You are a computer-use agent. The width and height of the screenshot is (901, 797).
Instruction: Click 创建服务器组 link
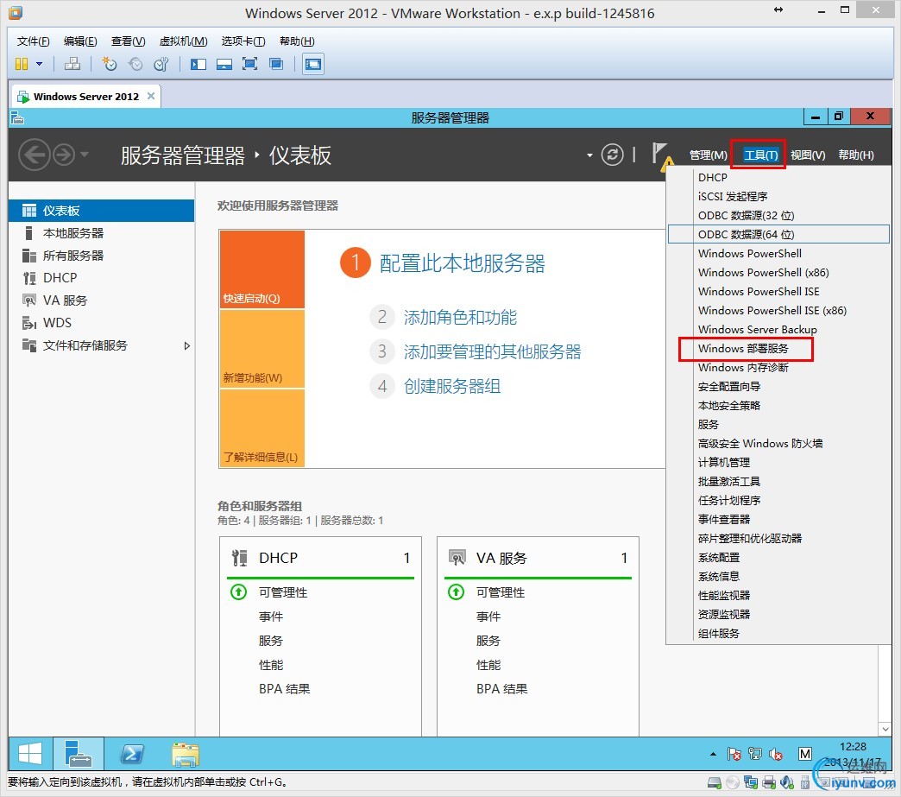click(x=451, y=386)
